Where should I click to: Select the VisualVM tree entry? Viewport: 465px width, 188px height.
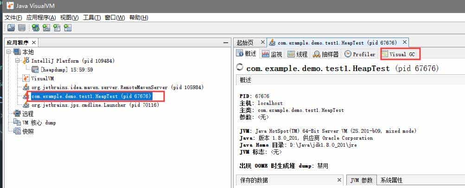42,78
